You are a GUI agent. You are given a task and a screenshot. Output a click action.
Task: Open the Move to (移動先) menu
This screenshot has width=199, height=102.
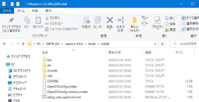(x=86, y=23)
